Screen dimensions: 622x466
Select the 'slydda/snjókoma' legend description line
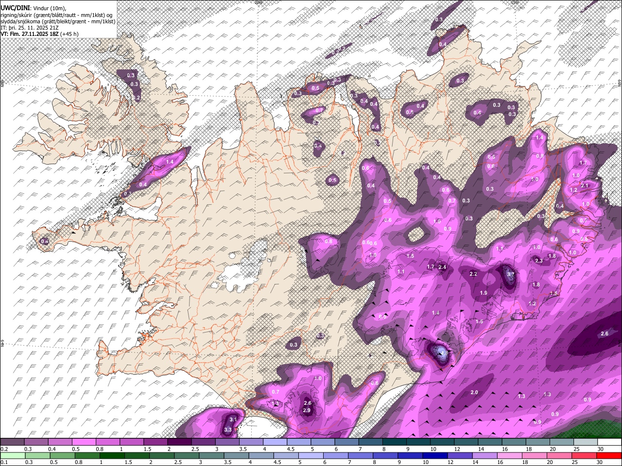tap(58, 21)
